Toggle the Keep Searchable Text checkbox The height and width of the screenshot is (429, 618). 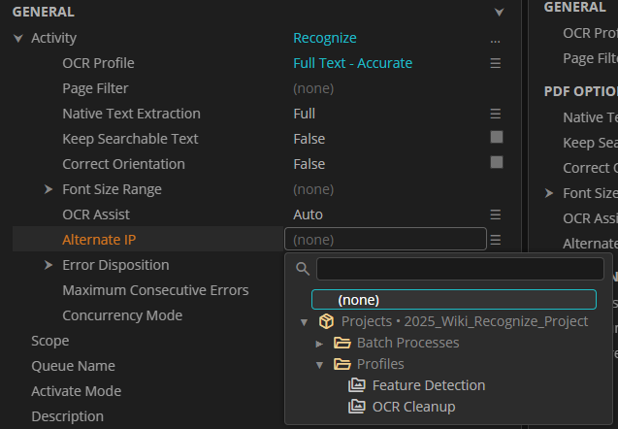click(497, 138)
